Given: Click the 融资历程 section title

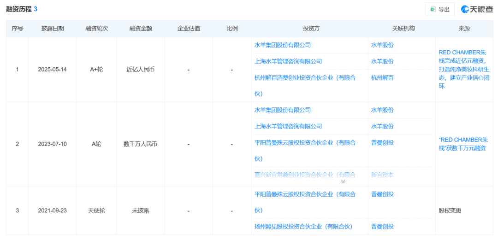Looking at the screenshot, I should (x=19, y=9).
